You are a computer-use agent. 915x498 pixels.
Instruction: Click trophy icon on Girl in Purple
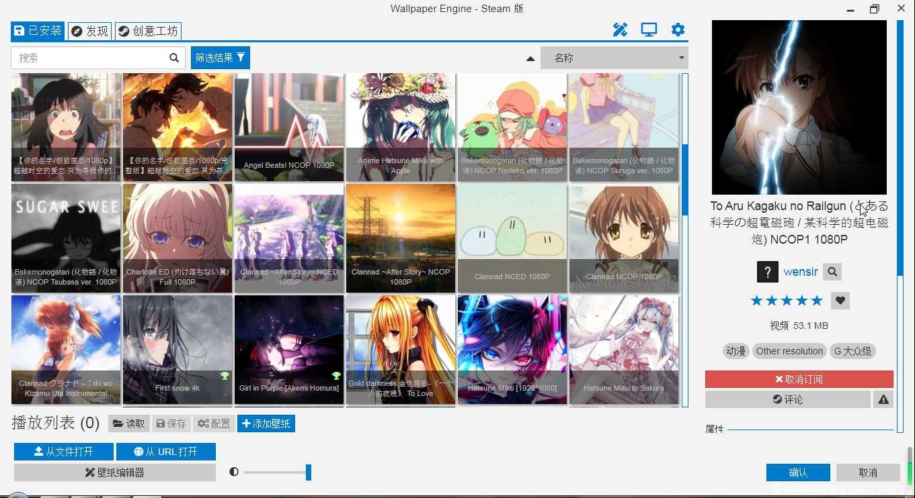point(336,375)
